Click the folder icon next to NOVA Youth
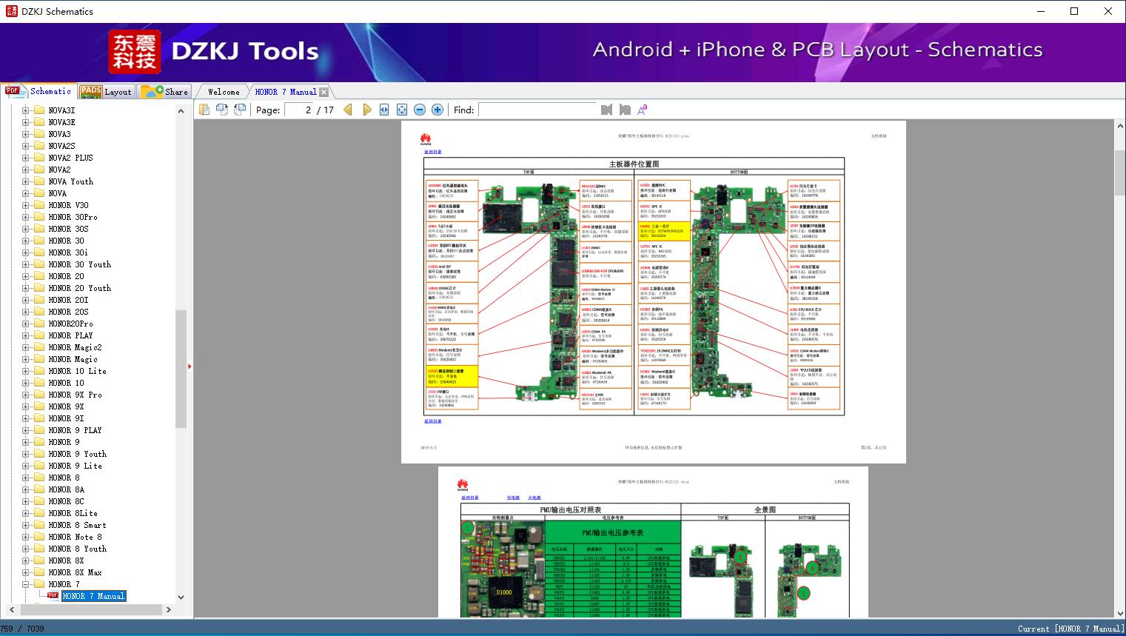The width and height of the screenshot is (1126, 636). pyautogui.click(x=39, y=181)
